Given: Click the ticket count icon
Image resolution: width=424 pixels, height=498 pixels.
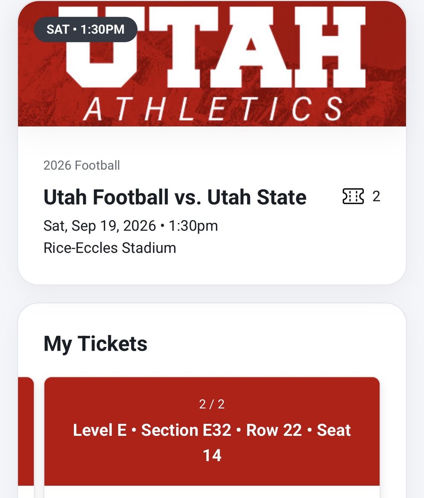Looking at the screenshot, I should (353, 196).
